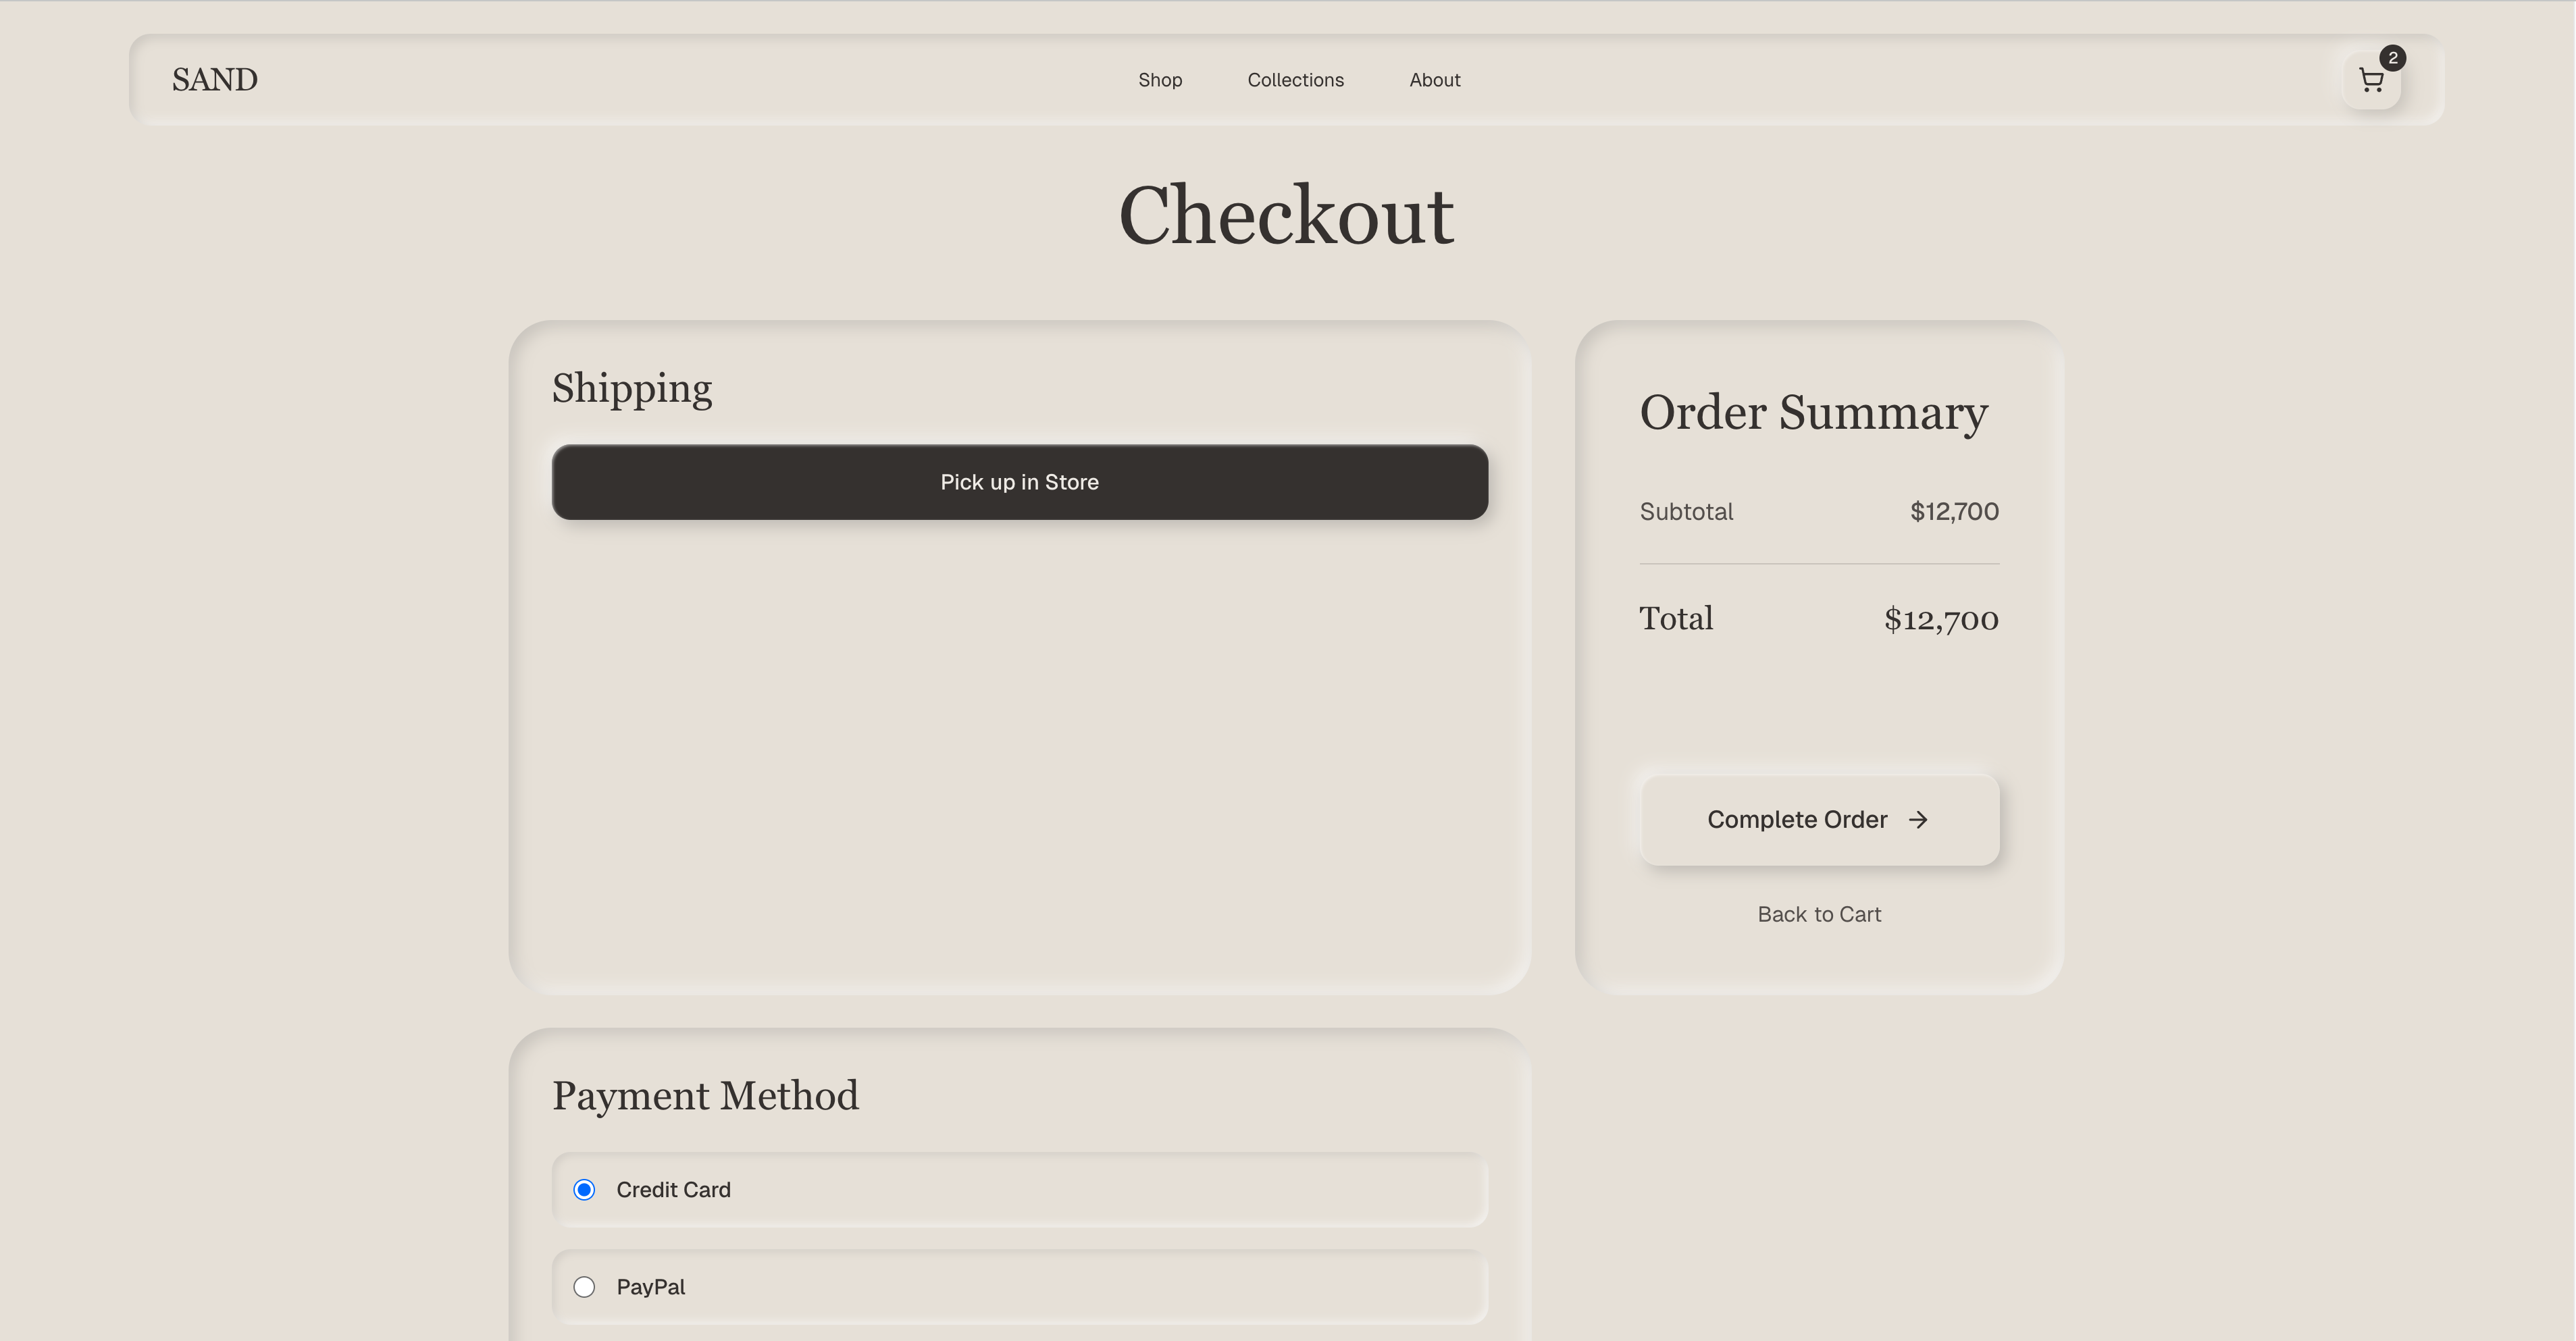Open the shopping cart icon
Viewport: 2576px width, 1341px height.
2371,81
